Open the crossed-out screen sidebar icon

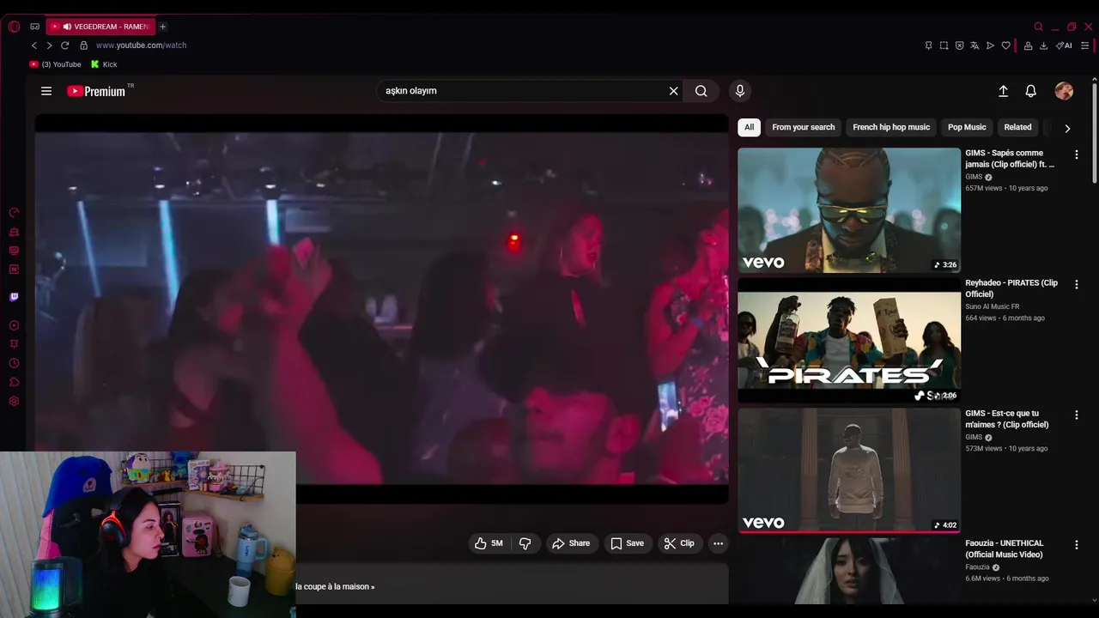14,251
